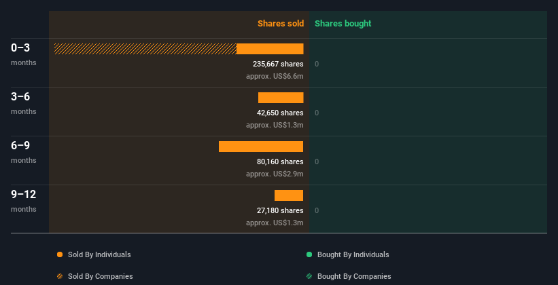This screenshot has height=285, width=558.
Task: Select the approx. US$2.9m value
Action: pyautogui.click(x=275, y=174)
